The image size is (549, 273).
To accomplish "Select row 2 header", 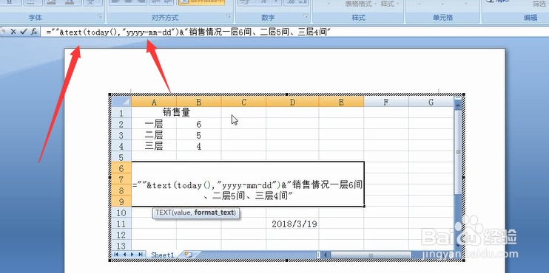I will [x=121, y=124].
